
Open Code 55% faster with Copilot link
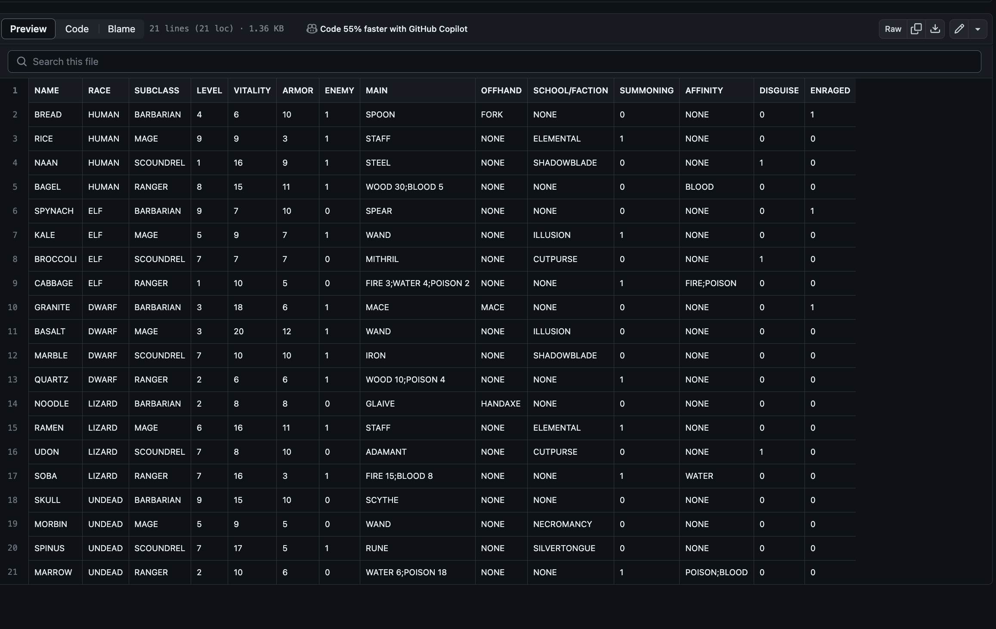point(393,29)
